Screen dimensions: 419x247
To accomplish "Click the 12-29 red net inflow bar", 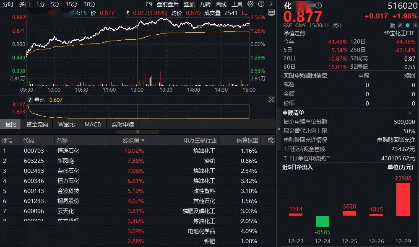I will pyautogui.click(x=403, y=199).
